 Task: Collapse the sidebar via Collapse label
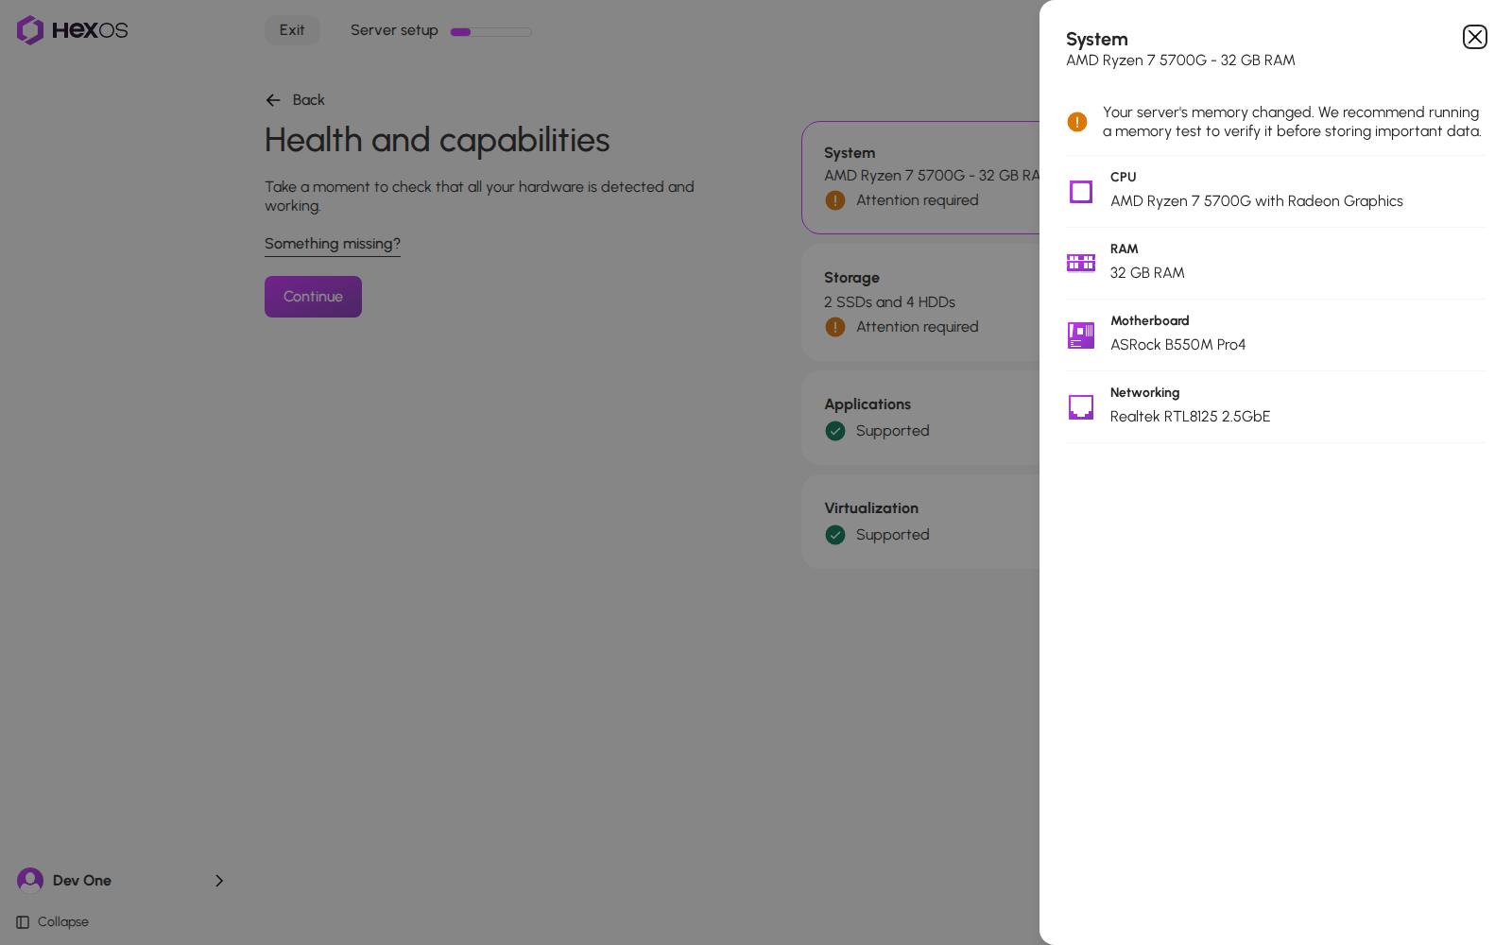[x=63, y=922]
